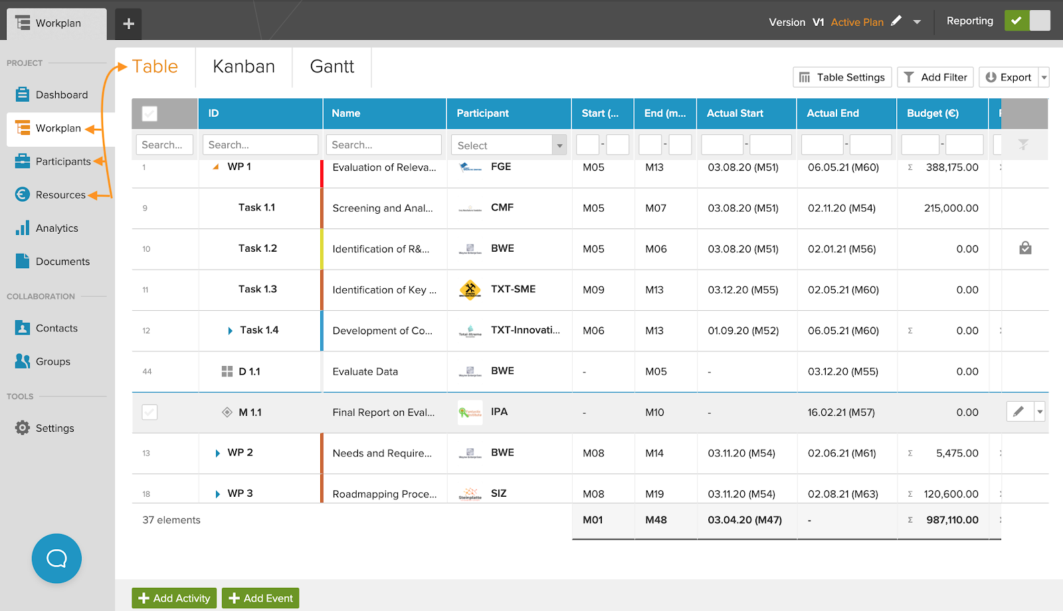Clear filters with the funnel icon

1023,144
